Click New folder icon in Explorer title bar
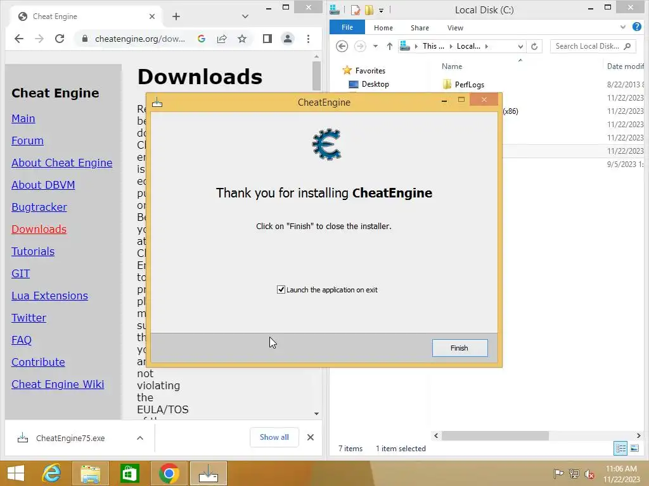Viewport: 649px width, 486px height. tap(369, 9)
